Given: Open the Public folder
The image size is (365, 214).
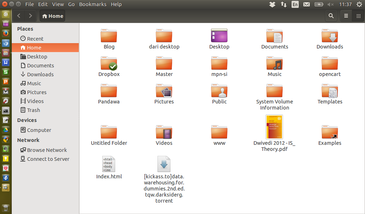Looking at the screenshot, I should click(219, 91).
